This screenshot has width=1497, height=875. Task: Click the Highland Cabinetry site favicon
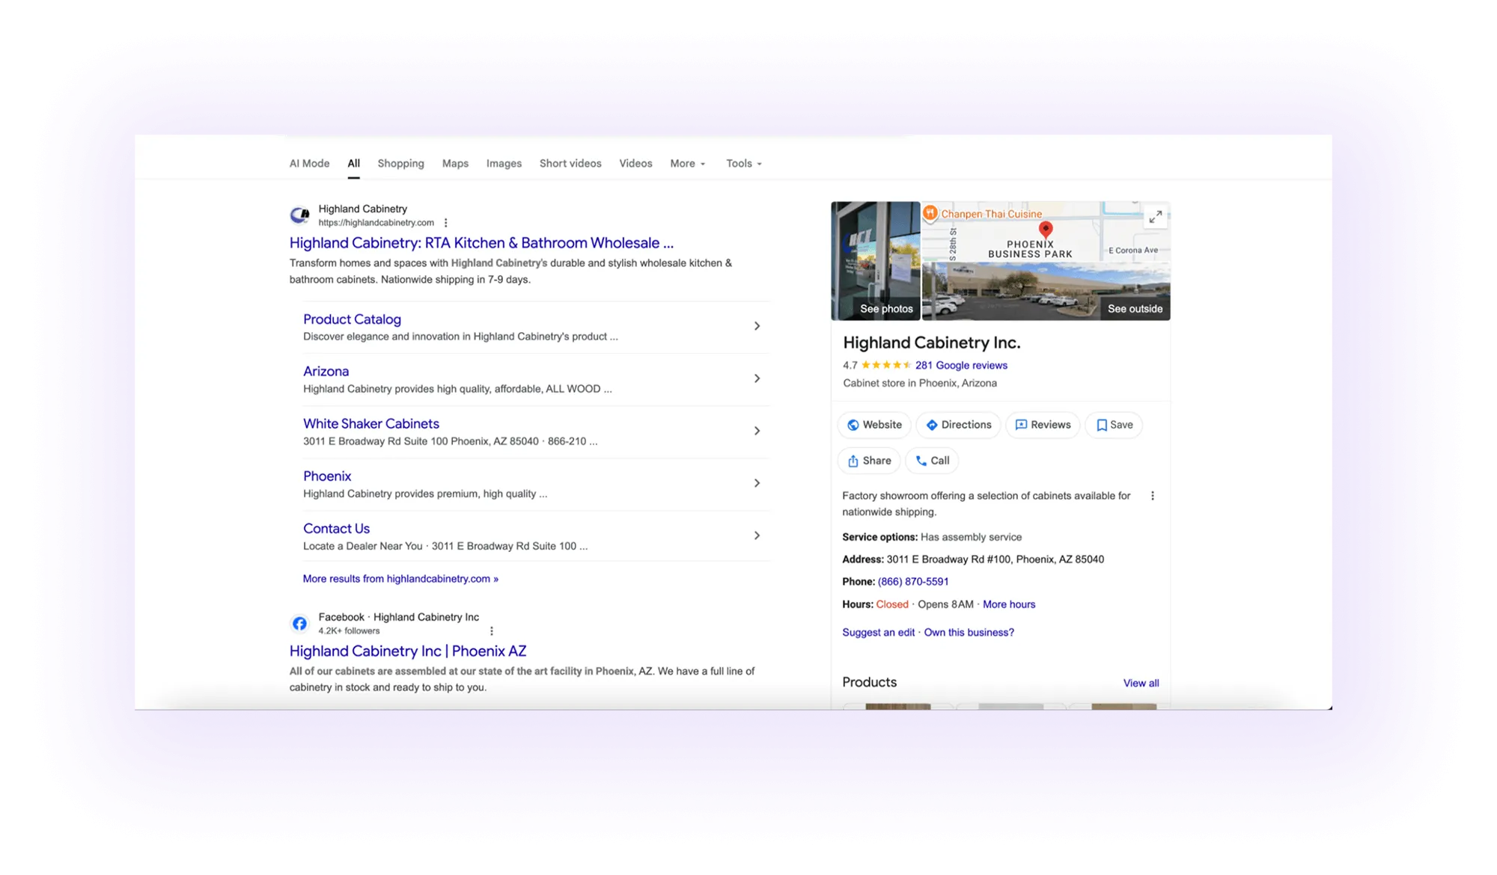[299, 215]
